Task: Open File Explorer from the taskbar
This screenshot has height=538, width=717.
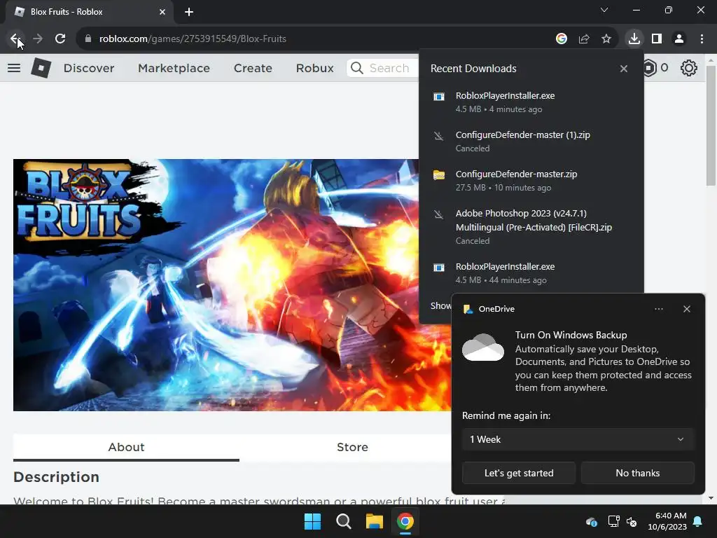Action: coord(374,521)
